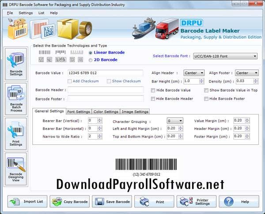Screen dimensions: 265x214
Task: Click the Barcode Header input field
Action: 106,90
